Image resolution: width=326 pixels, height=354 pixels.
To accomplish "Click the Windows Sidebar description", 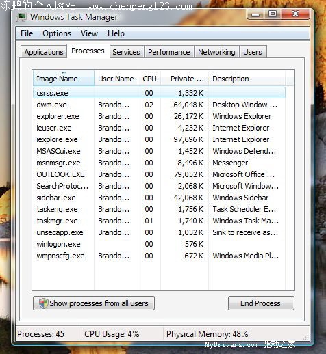I will pos(240,198).
